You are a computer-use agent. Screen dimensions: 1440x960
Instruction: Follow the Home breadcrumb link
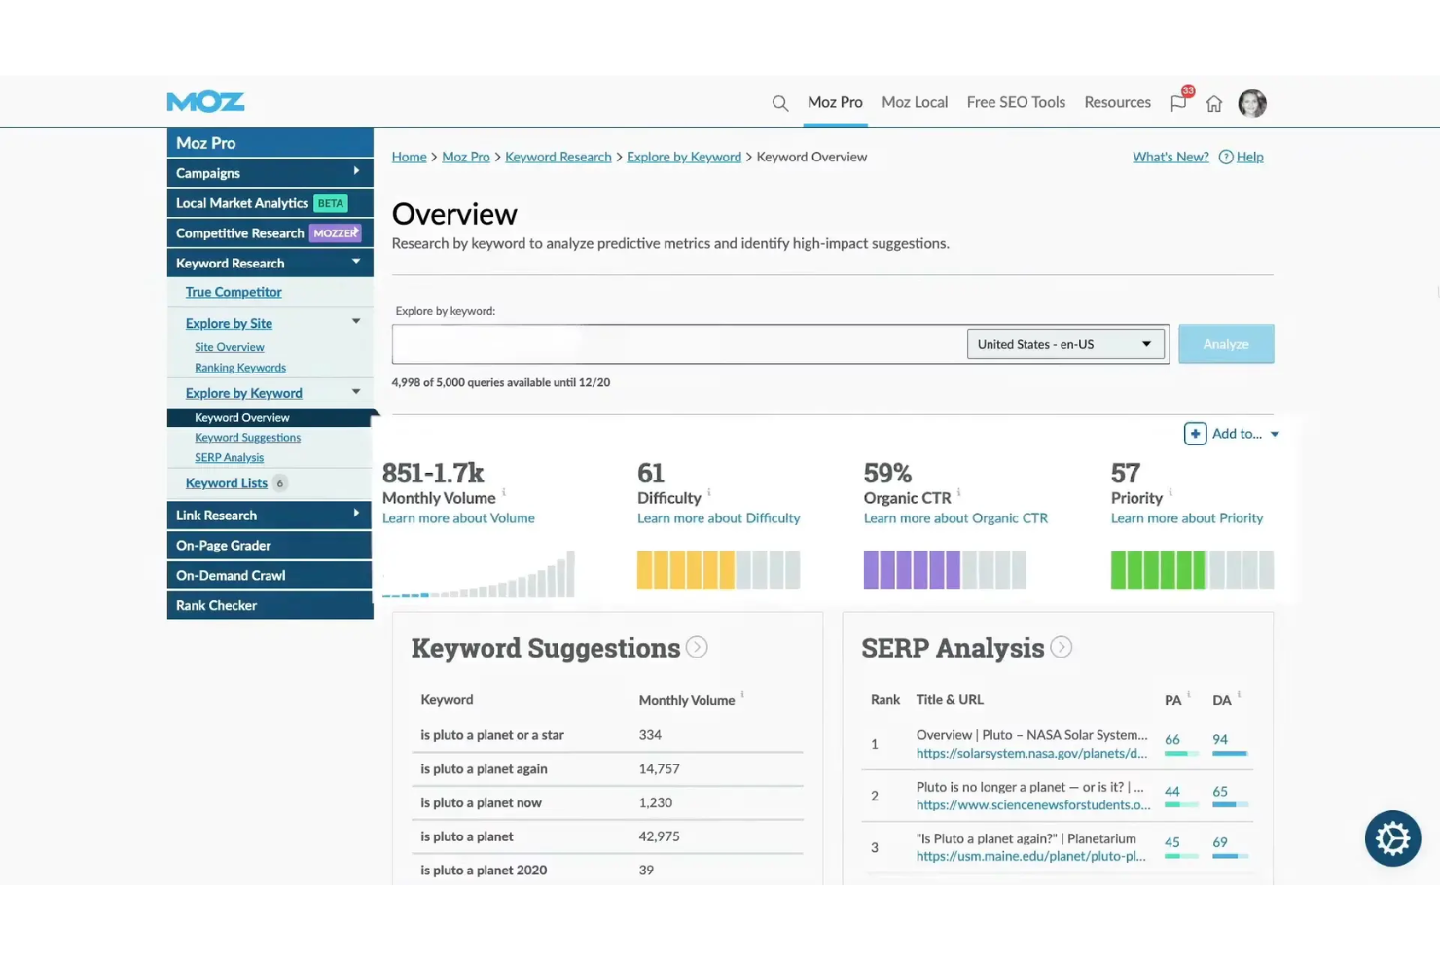pyautogui.click(x=409, y=157)
